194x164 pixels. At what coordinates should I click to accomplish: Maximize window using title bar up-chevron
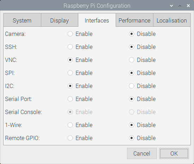pyautogui.click(x=180, y=6)
